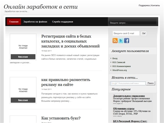Open the RSS Записей link
This screenshot has width=164, height=123.
click(x=119, y=62)
